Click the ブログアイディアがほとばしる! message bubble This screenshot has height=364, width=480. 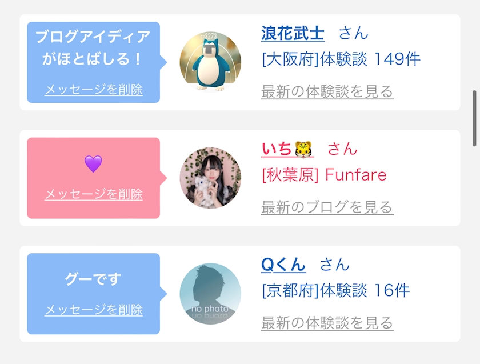[x=93, y=49]
